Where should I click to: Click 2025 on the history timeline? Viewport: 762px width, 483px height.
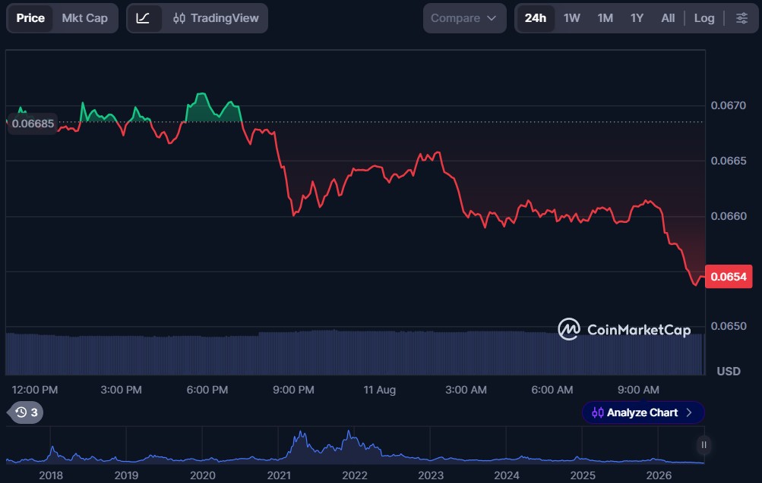pos(583,475)
